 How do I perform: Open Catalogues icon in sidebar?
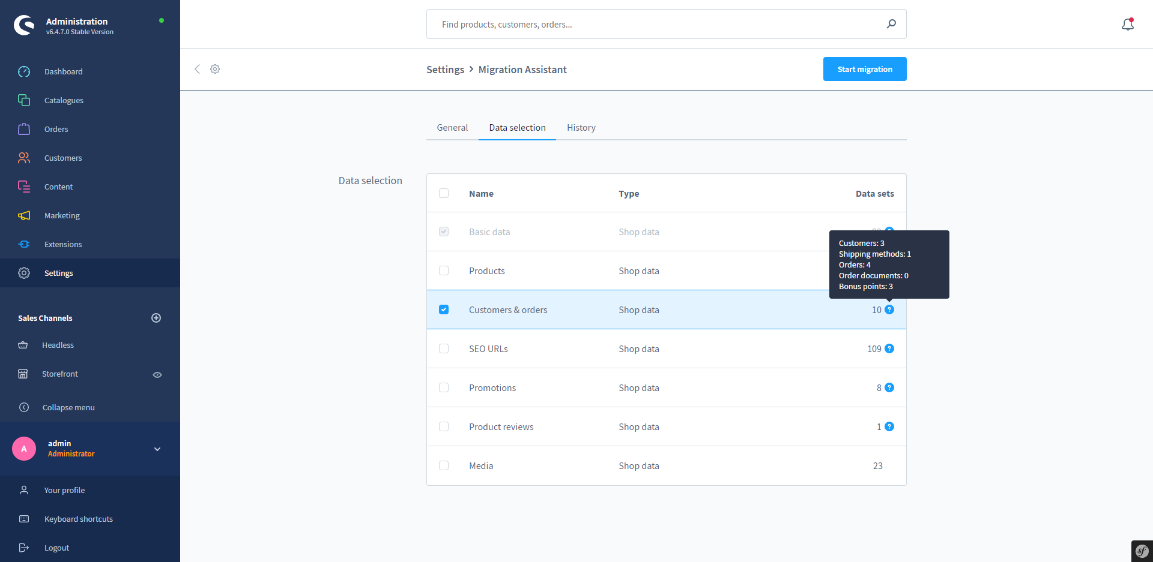click(x=24, y=100)
